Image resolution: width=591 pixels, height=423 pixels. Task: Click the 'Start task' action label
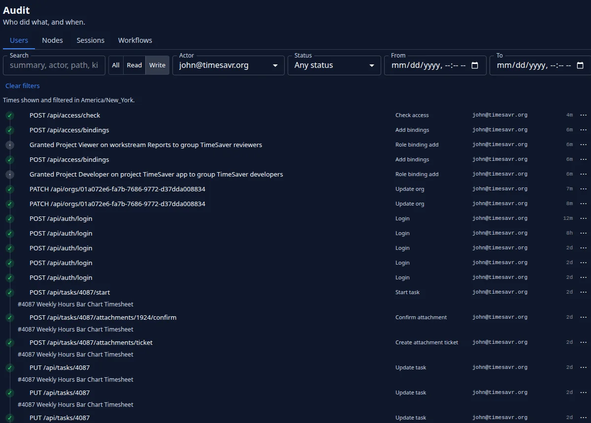(408, 292)
